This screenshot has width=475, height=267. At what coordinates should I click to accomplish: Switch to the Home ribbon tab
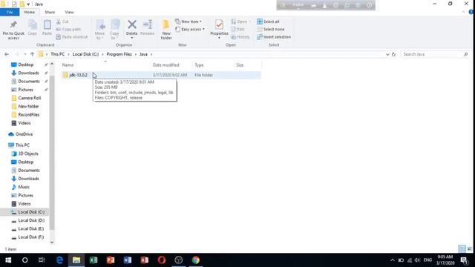point(30,12)
